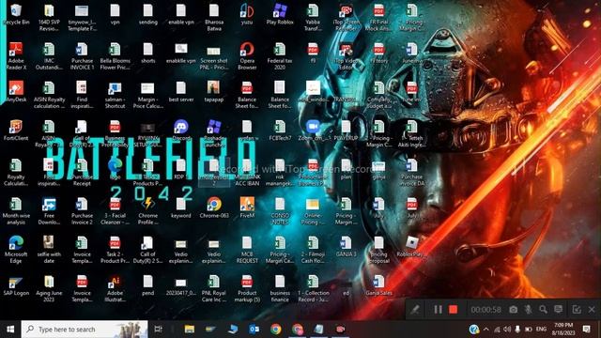This screenshot has height=338, width=601.
Task: Take a screenshot with recorder camera icon
Action: click(x=514, y=310)
